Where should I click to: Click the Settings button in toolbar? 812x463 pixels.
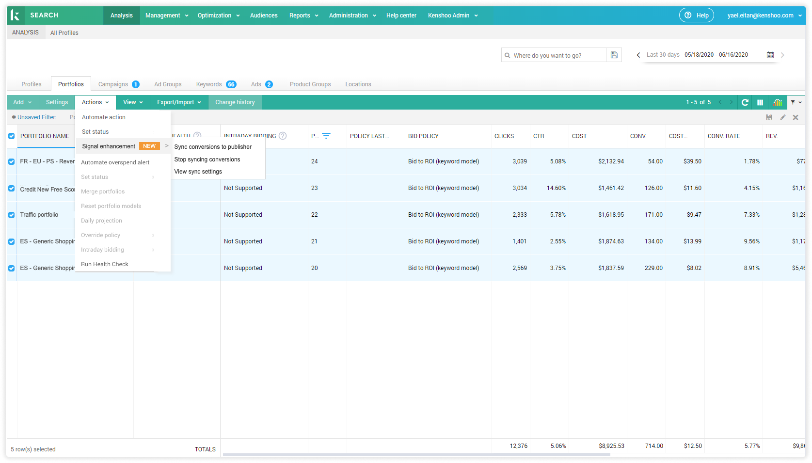point(57,102)
